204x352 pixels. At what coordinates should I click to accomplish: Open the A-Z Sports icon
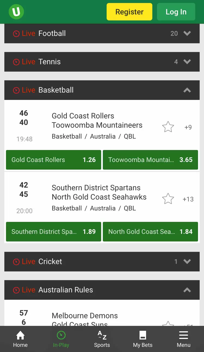(x=102, y=335)
